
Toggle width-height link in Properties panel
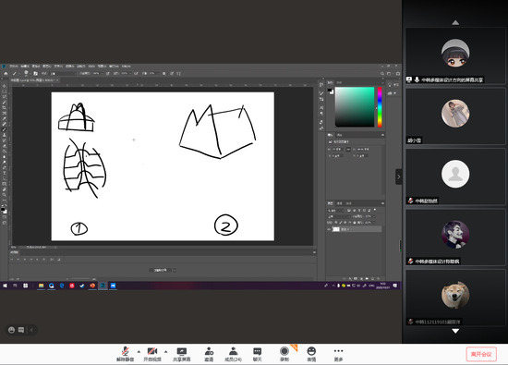pos(348,150)
